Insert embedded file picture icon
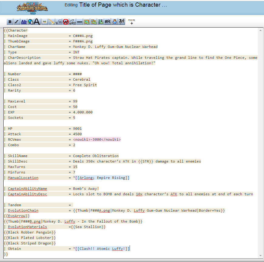The image size is (264, 262). coord(45,22)
